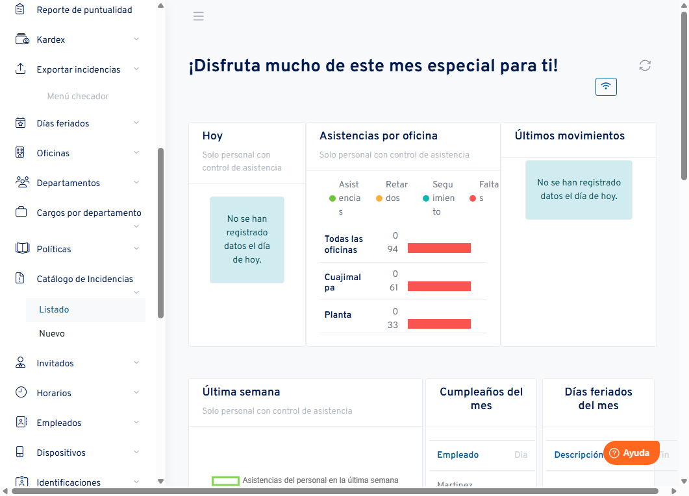Sort by Descripción column header
The image size is (689, 496).
(578, 455)
